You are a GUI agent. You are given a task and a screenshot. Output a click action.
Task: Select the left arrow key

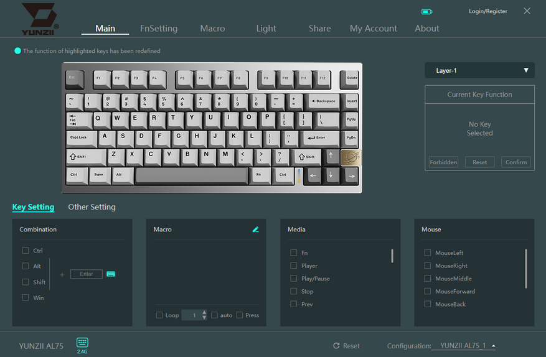click(x=313, y=176)
